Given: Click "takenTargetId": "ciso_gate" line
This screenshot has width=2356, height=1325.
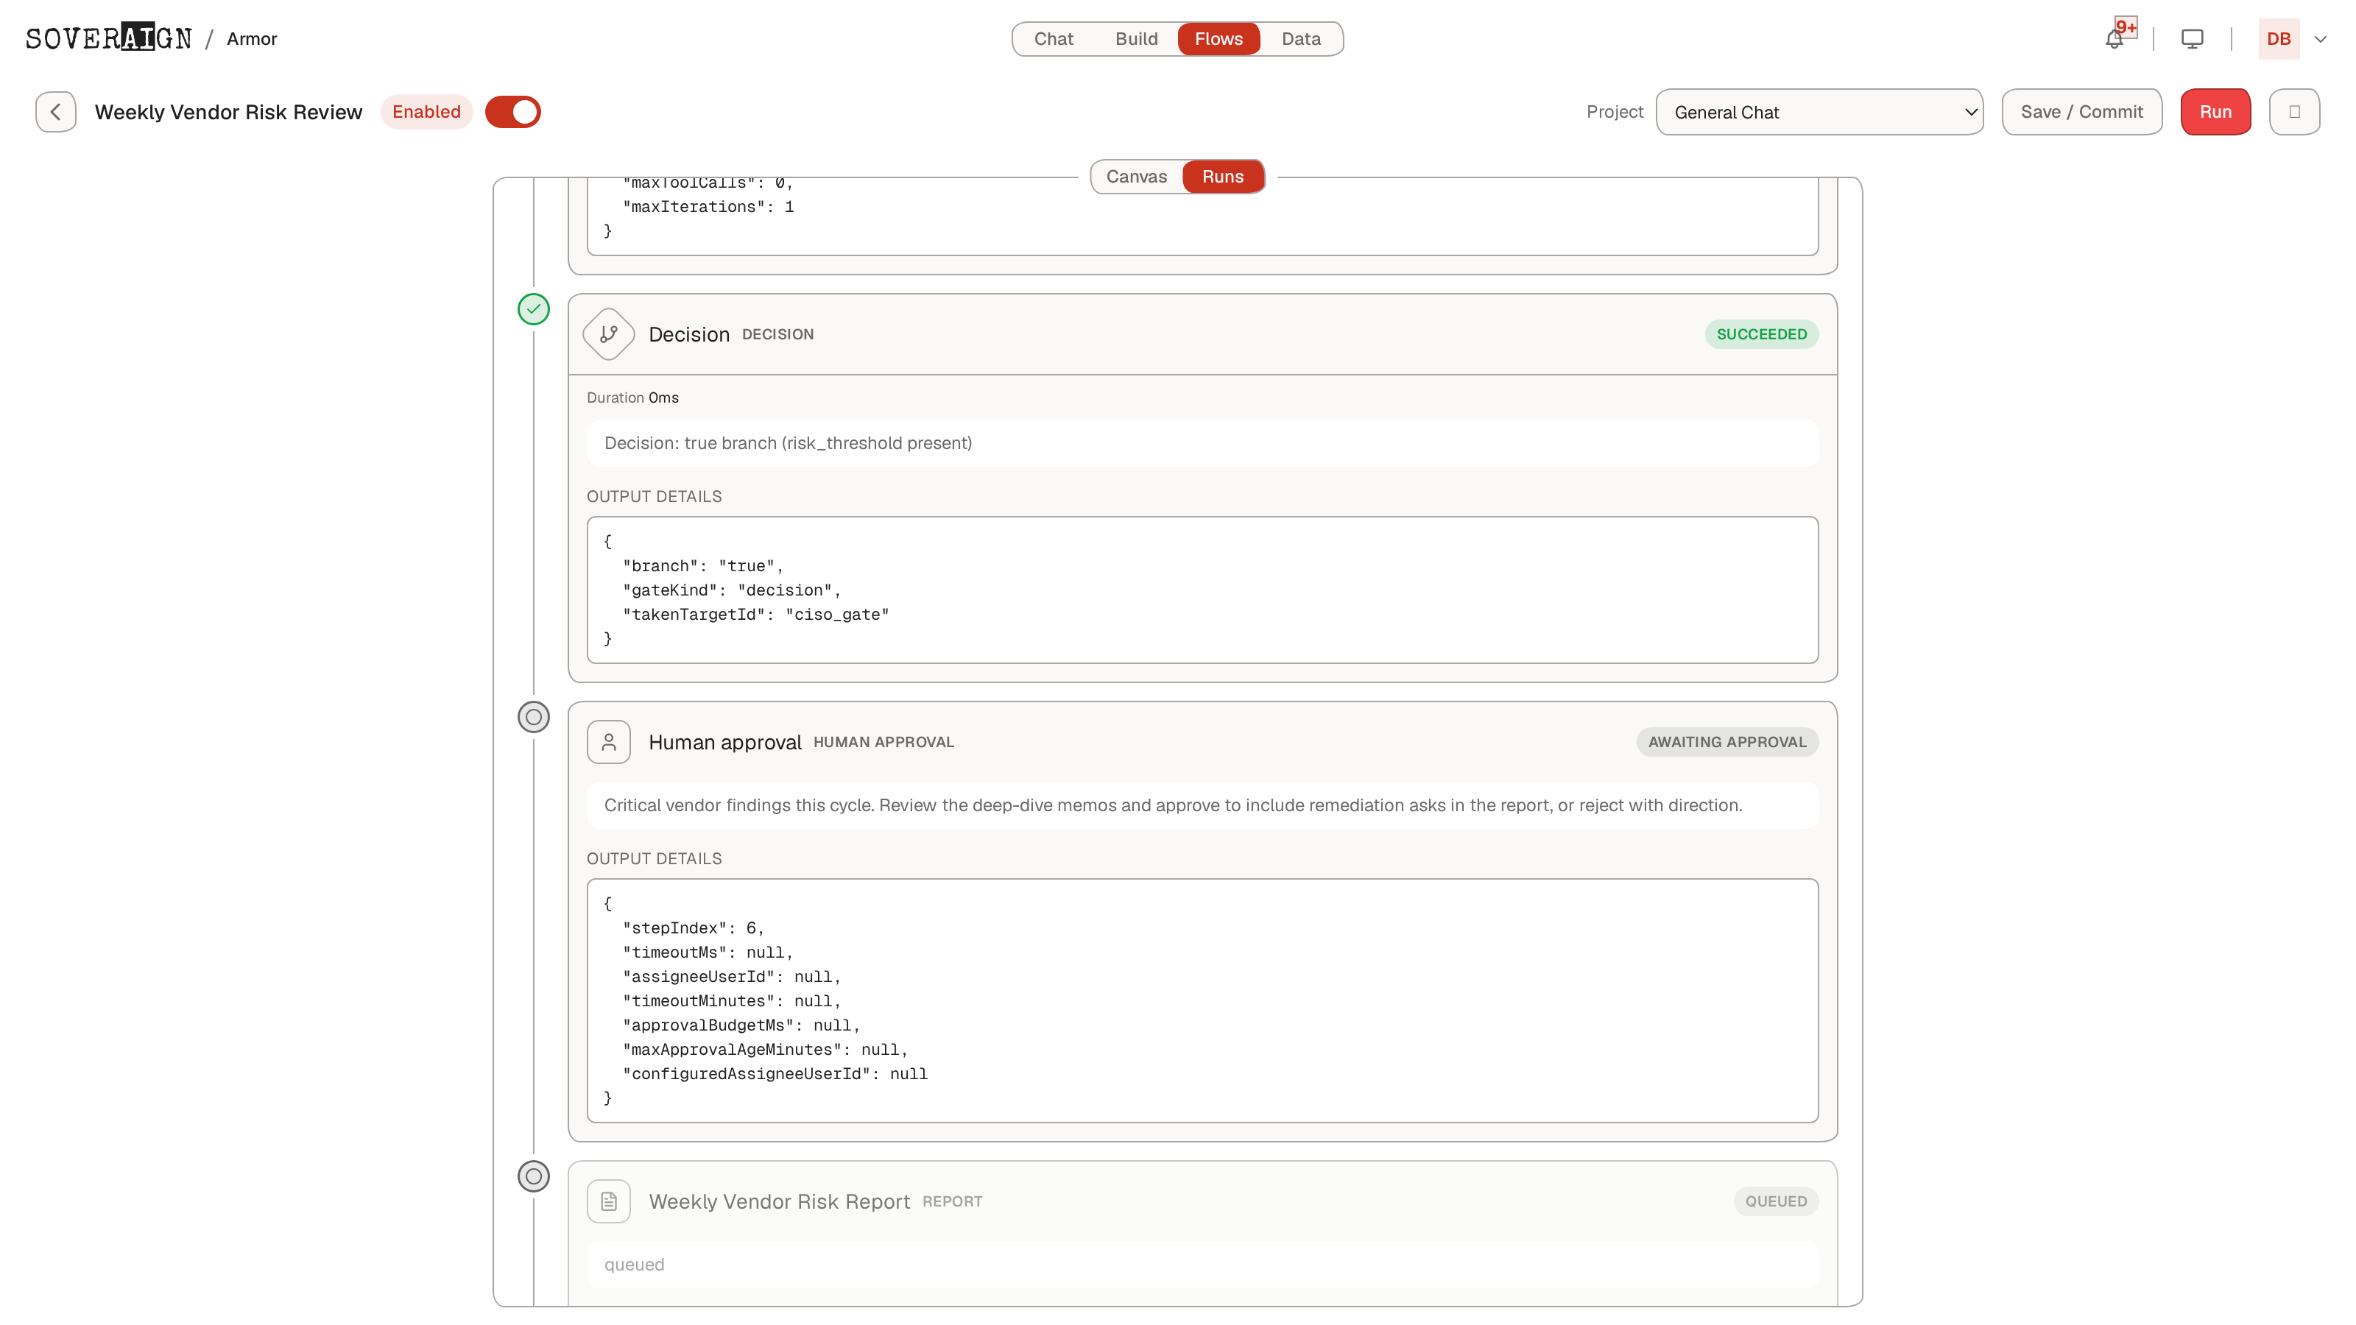Looking at the screenshot, I should pos(755,615).
